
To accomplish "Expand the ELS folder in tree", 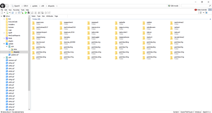I will tap(4, 19).
